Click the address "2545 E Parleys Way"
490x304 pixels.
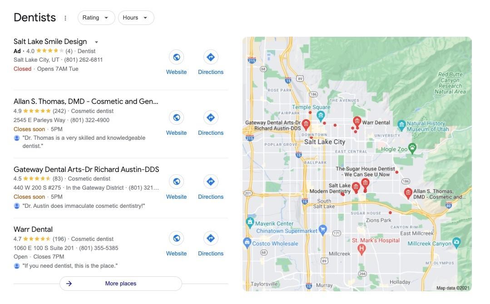(40, 120)
